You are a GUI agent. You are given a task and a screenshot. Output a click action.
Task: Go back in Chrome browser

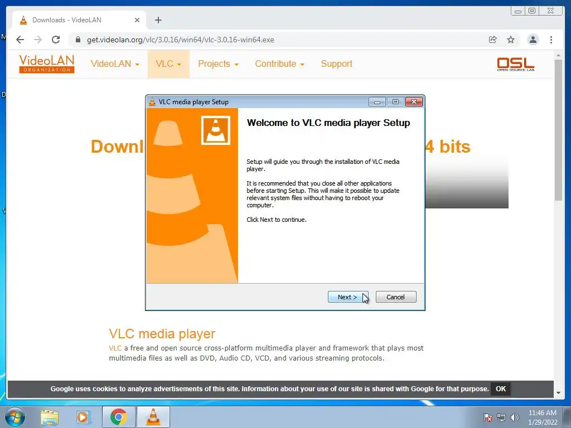point(20,40)
